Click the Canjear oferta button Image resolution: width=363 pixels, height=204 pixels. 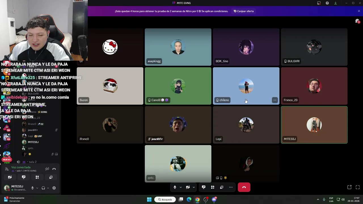point(244,11)
